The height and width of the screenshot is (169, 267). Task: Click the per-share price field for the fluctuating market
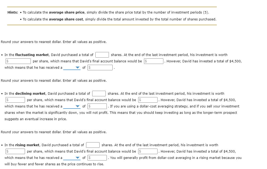pyautogui.click(x=18, y=61)
